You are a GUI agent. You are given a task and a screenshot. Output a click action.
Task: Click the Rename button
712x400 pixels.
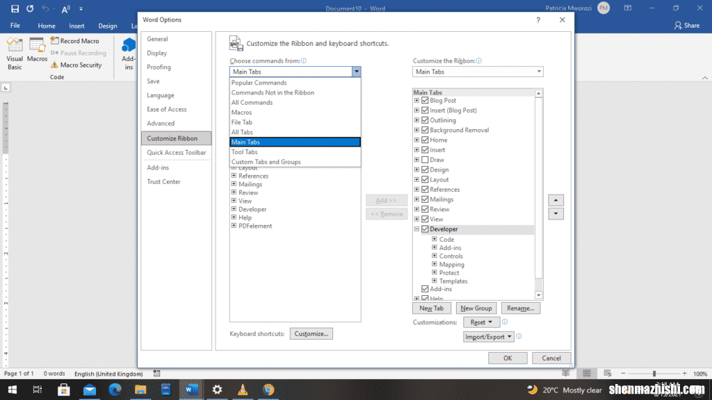coord(520,308)
